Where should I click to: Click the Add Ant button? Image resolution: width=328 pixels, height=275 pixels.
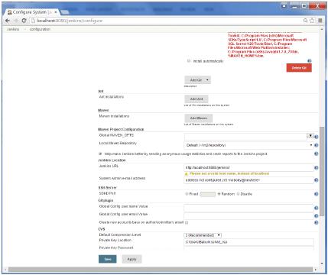196,99
